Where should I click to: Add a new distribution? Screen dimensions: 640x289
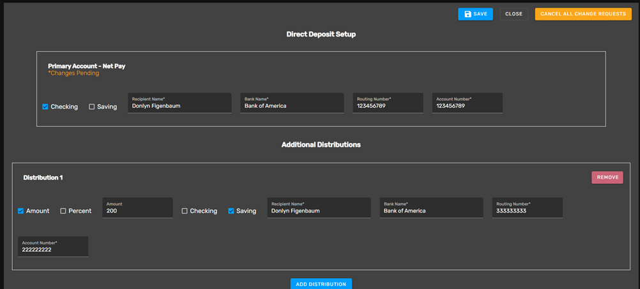click(x=321, y=284)
